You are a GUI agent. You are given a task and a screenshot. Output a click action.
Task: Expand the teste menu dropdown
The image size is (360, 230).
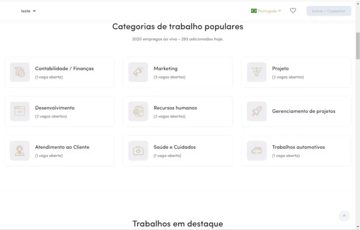pos(28,11)
